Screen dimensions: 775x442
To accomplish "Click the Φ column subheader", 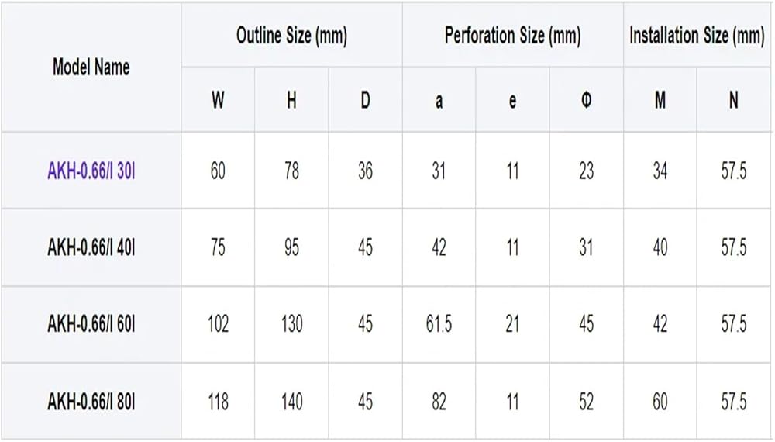I will (586, 100).
